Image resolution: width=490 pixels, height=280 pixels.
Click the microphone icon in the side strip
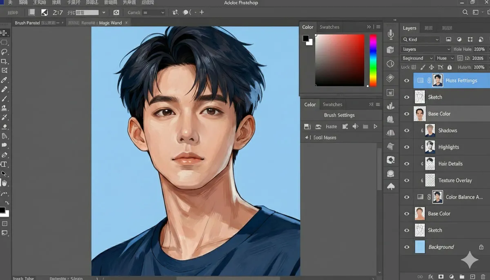pyautogui.click(x=391, y=35)
